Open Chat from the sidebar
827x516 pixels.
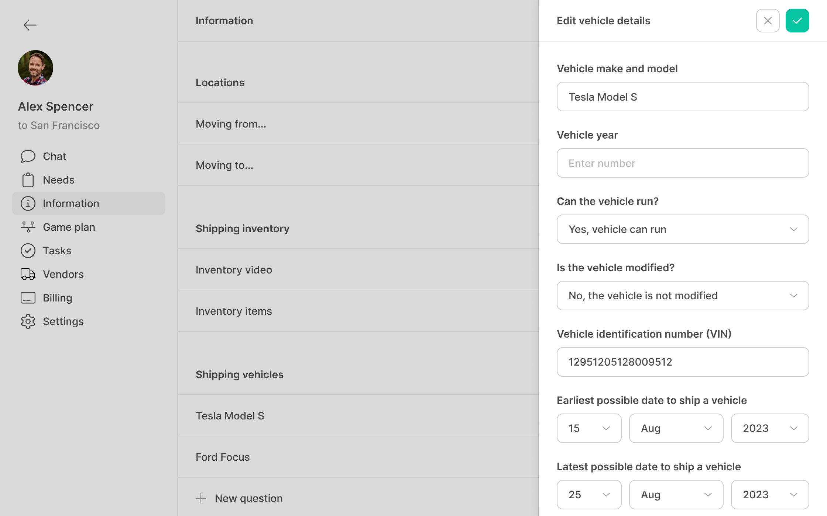(54, 156)
